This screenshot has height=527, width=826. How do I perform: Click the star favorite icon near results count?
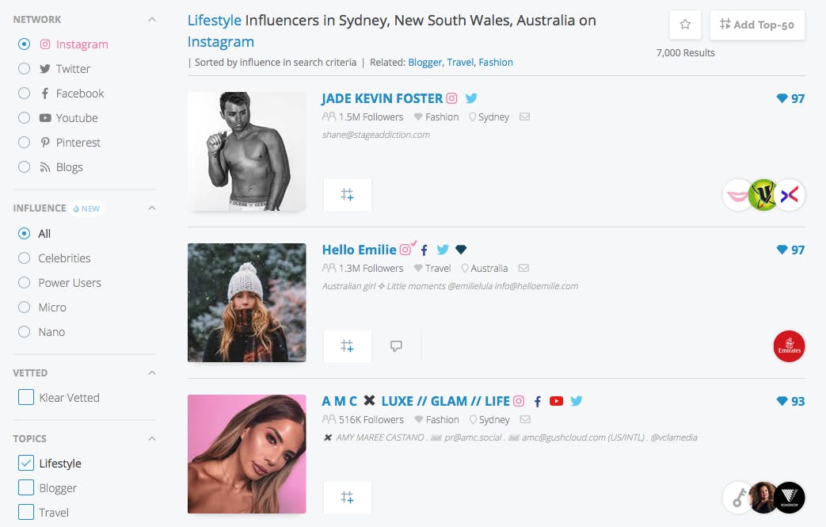click(685, 25)
